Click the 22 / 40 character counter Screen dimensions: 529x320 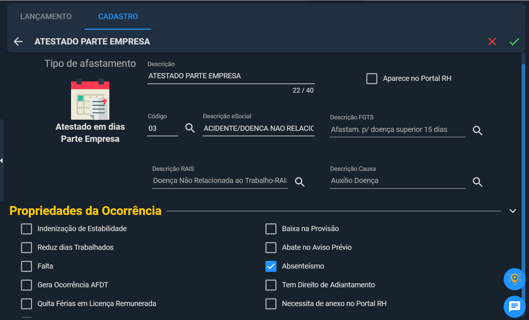tap(303, 90)
